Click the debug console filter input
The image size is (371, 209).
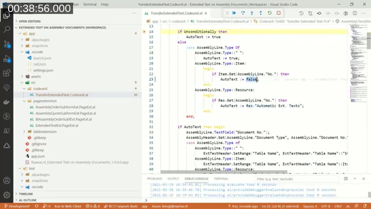[298, 179]
